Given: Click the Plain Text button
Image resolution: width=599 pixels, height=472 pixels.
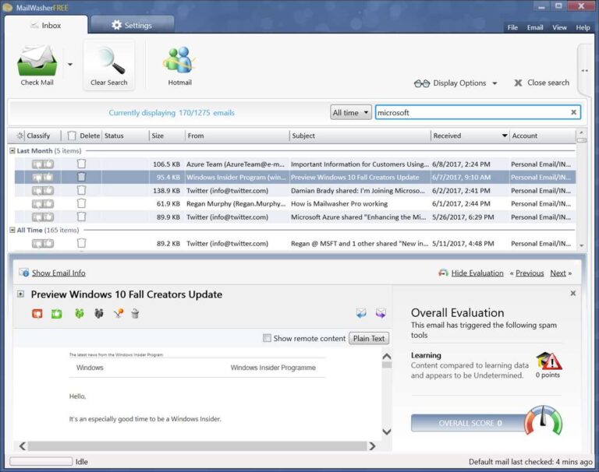Looking at the screenshot, I should (369, 339).
